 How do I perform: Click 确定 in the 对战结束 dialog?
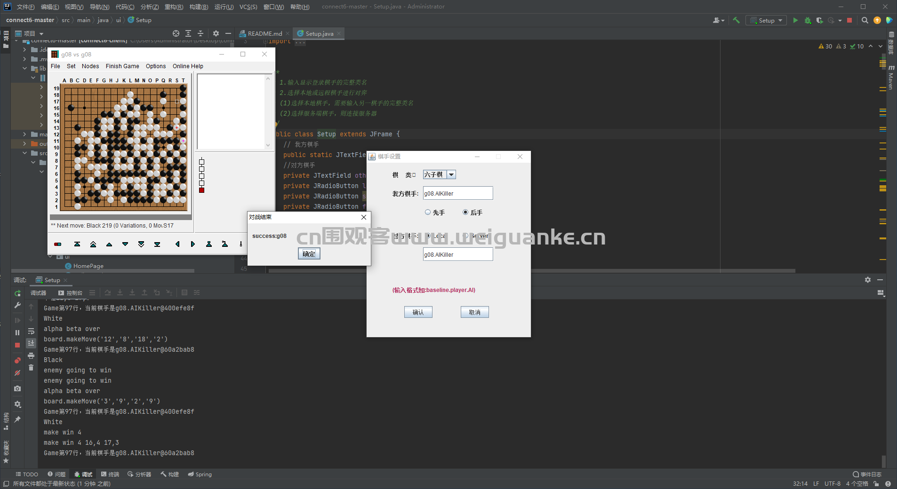click(x=309, y=254)
